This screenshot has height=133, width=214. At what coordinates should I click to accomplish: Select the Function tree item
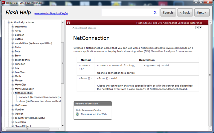(x=20, y=64)
